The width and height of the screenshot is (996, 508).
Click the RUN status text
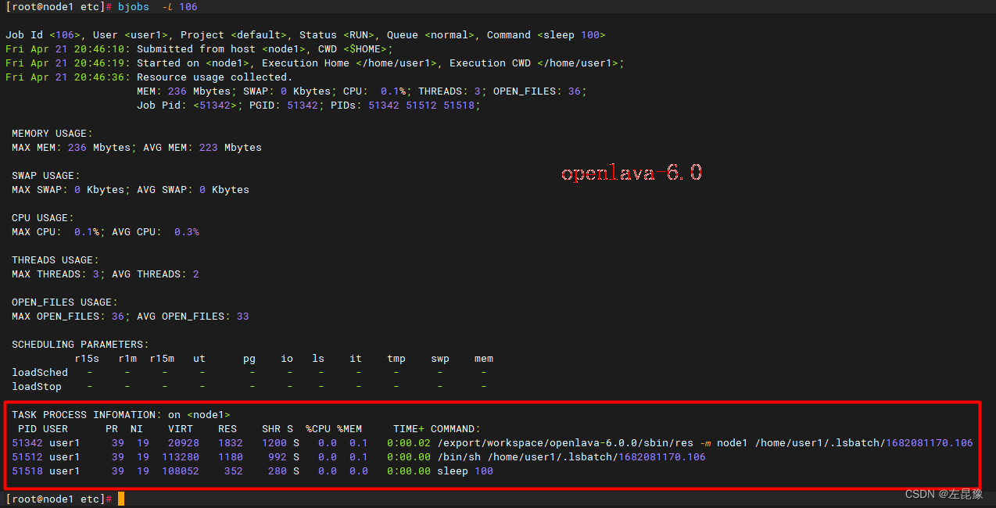tap(359, 34)
